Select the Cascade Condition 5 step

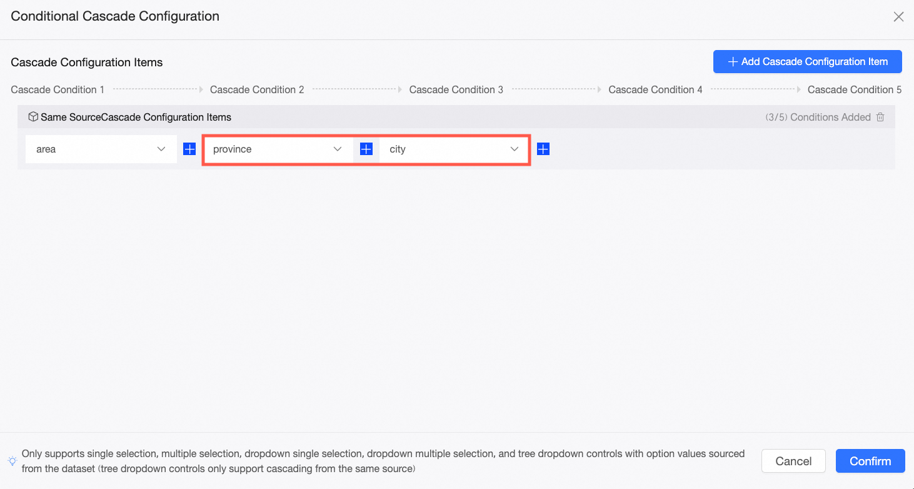tap(854, 89)
